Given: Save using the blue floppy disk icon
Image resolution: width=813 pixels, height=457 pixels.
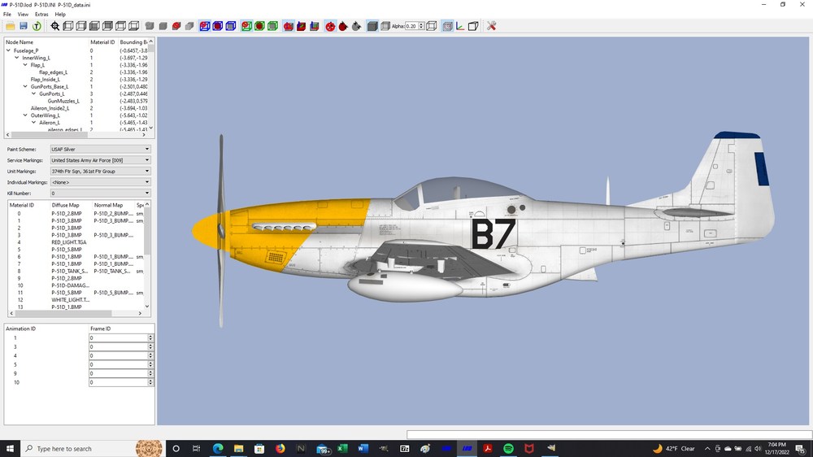Looking at the screenshot, I should click(x=24, y=26).
